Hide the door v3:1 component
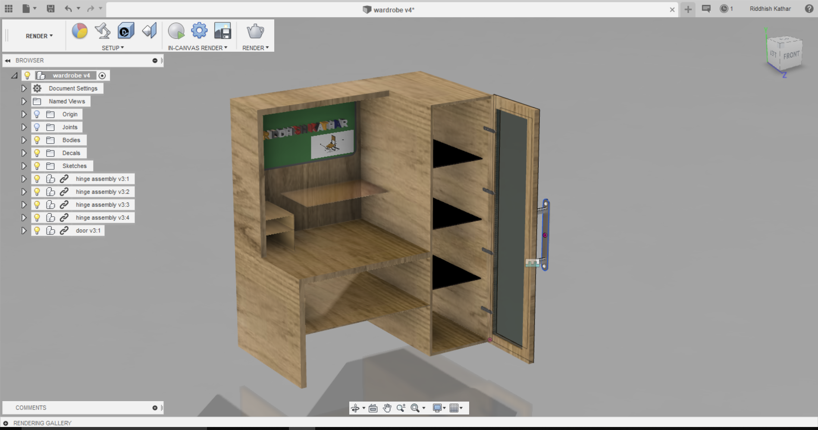This screenshot has width=818, height=430. (x=37, y=231)
